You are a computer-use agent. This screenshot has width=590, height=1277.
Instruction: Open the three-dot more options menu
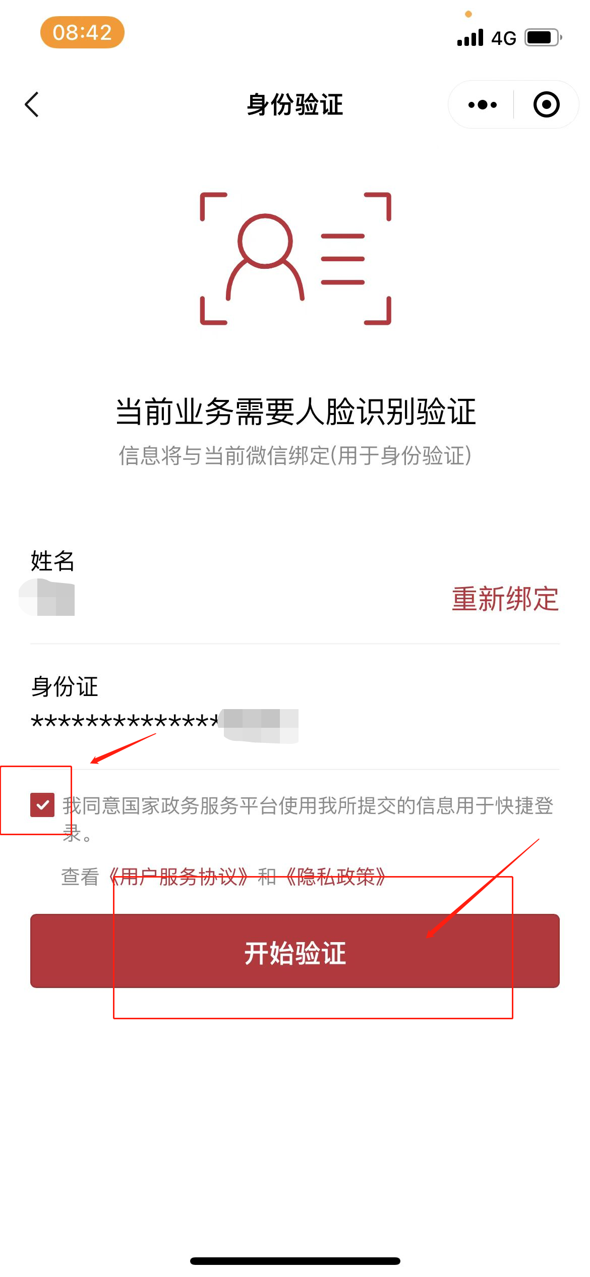coord(482,105)
